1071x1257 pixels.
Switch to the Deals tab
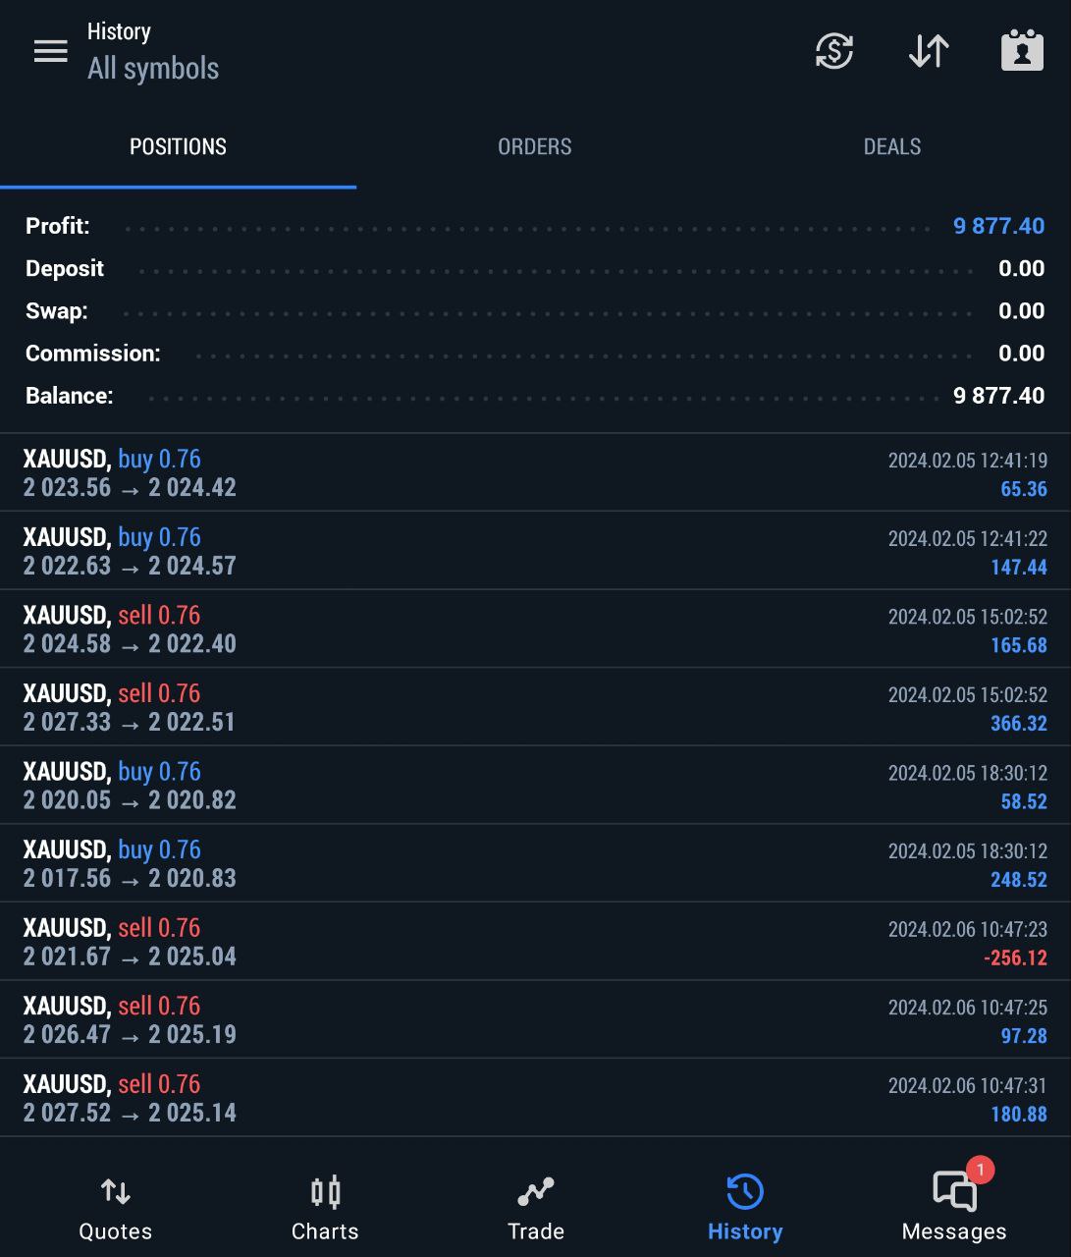pyautogui.click(x=891, y=147)
